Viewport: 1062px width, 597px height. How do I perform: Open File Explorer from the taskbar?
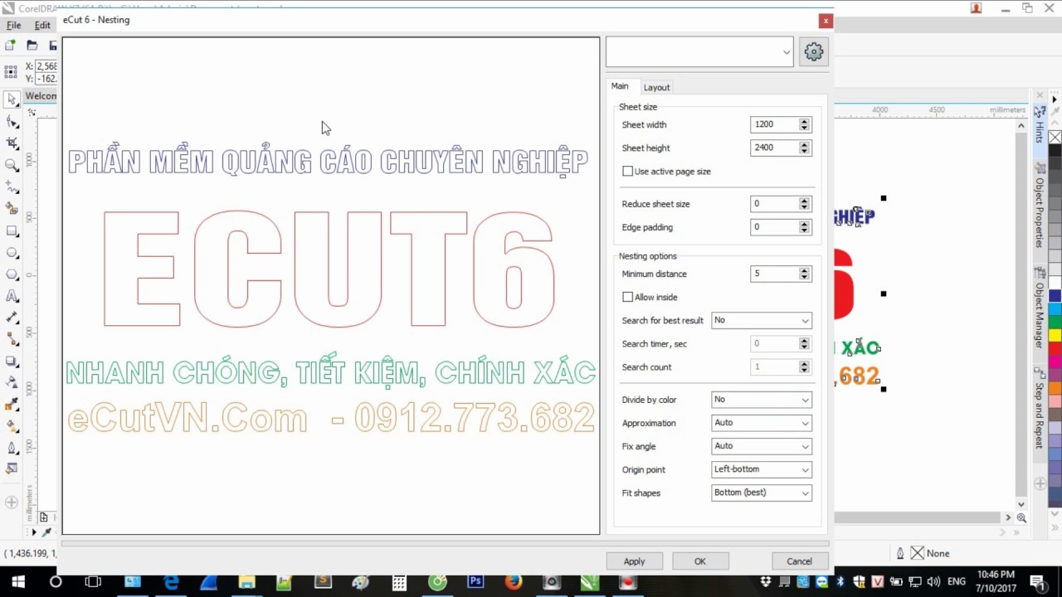coord(246,582)
